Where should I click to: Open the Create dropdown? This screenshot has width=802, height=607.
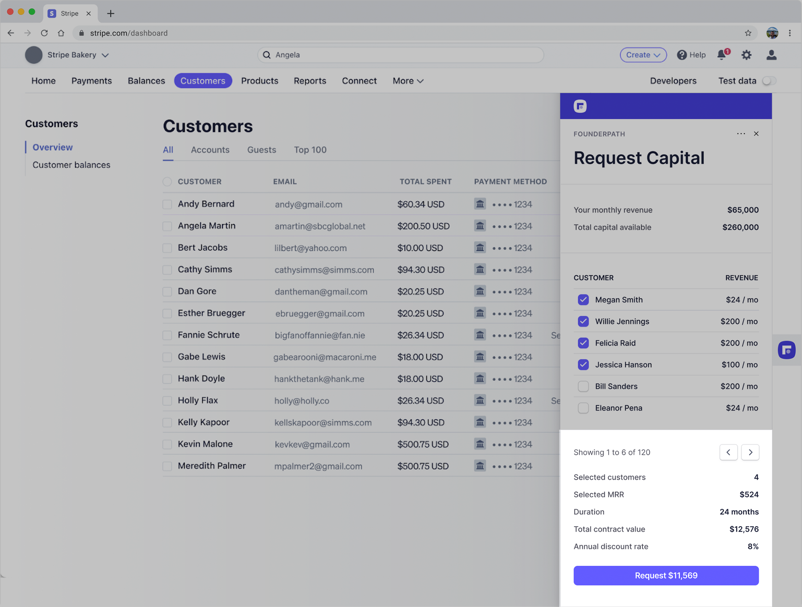[x=643, y=55]
